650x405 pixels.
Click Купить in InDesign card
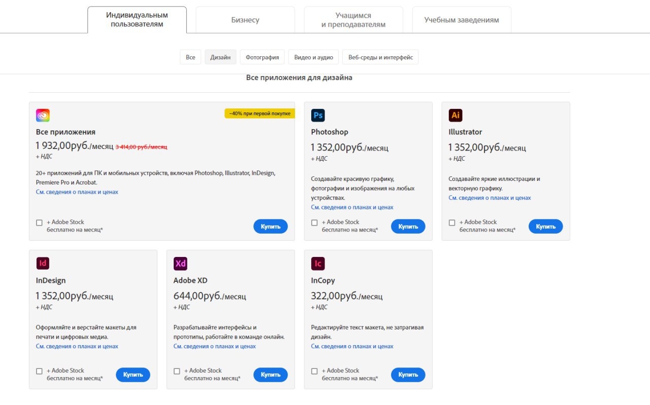point(133,375)
